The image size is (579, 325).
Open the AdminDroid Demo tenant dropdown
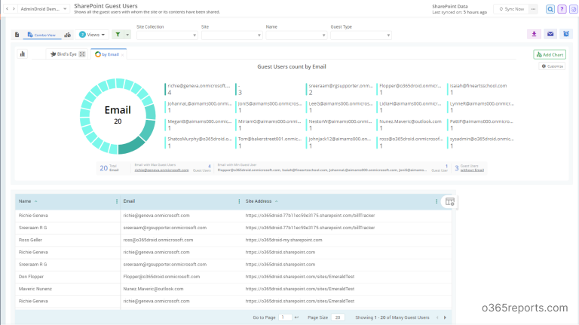44,8
